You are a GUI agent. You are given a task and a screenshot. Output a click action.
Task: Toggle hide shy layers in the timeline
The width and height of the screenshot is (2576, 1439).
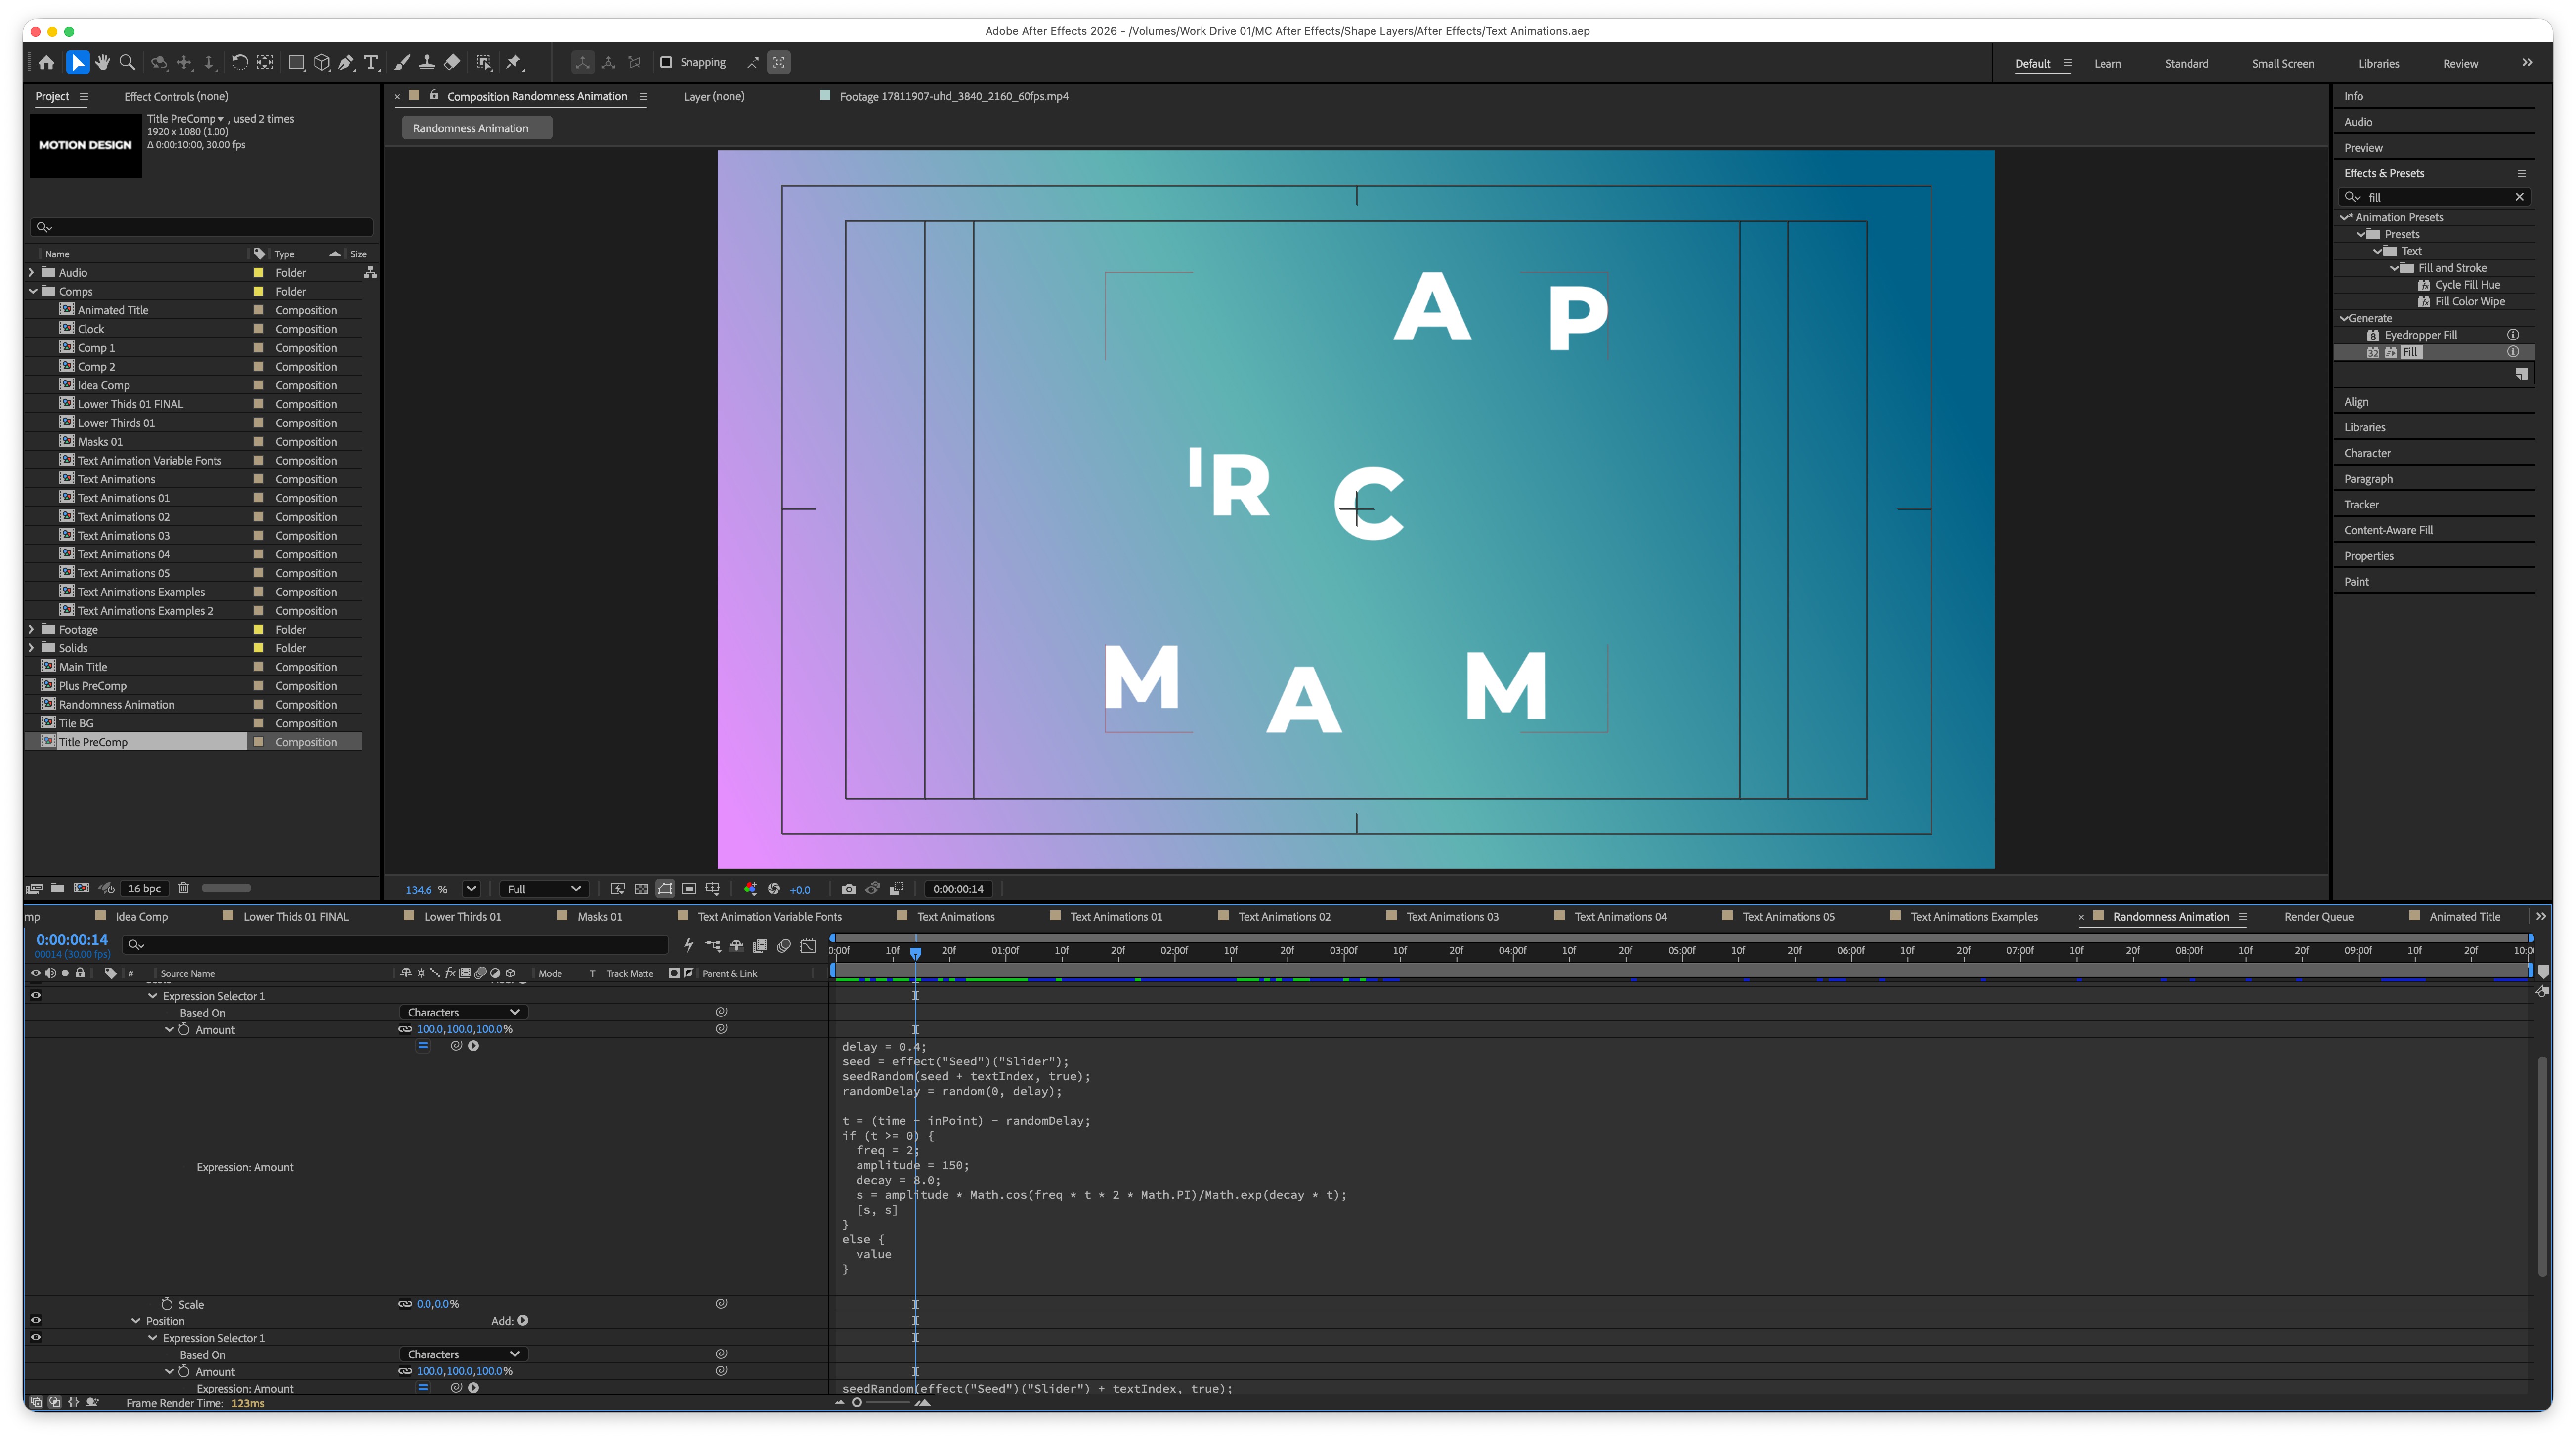[736, 945]
